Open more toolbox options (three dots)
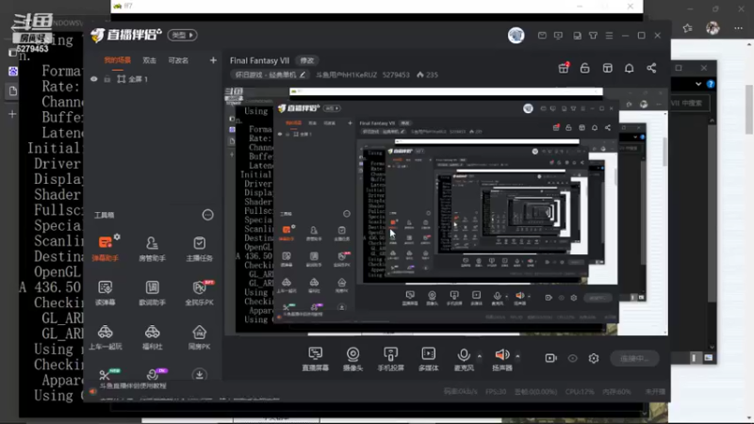This screenshot has width=754, height=424. pyautogui.click(x=207, y=215)
